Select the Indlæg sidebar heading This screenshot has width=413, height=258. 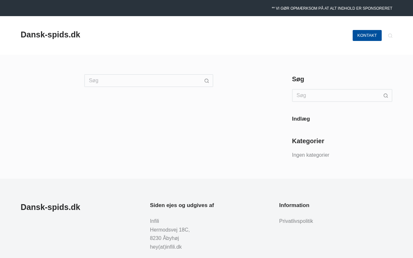click(x=301, y=119)
